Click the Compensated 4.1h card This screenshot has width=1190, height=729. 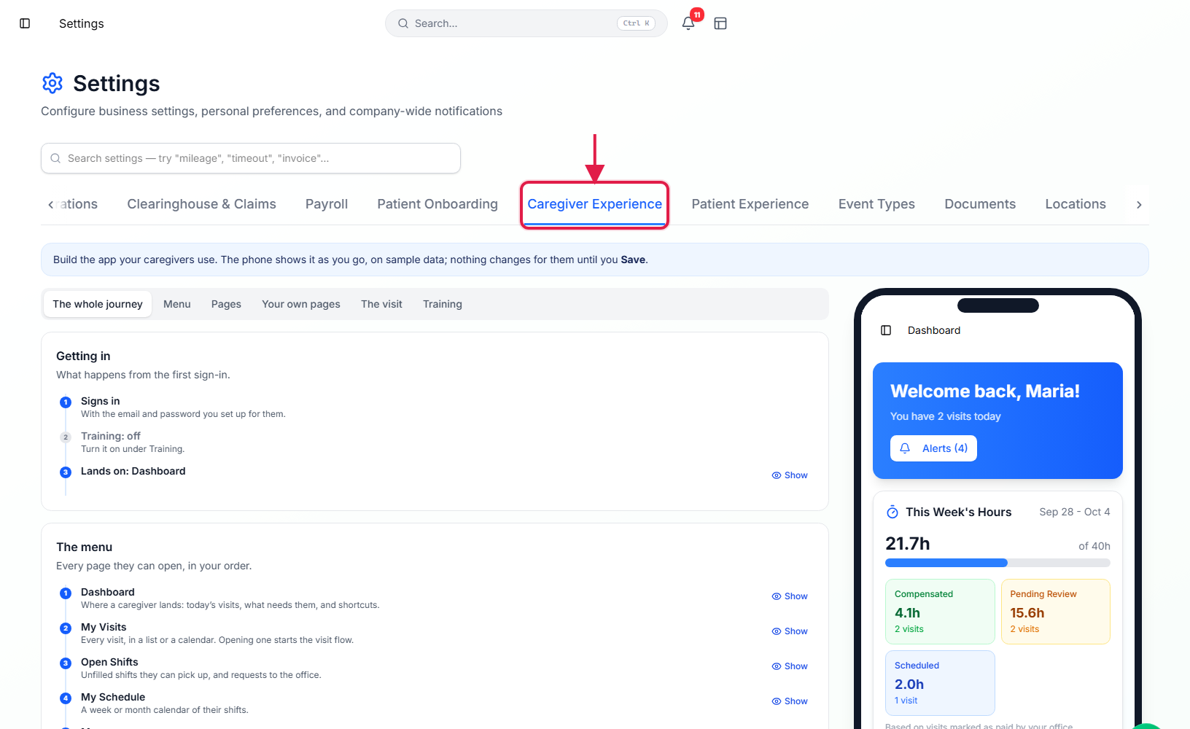(940, 612)
